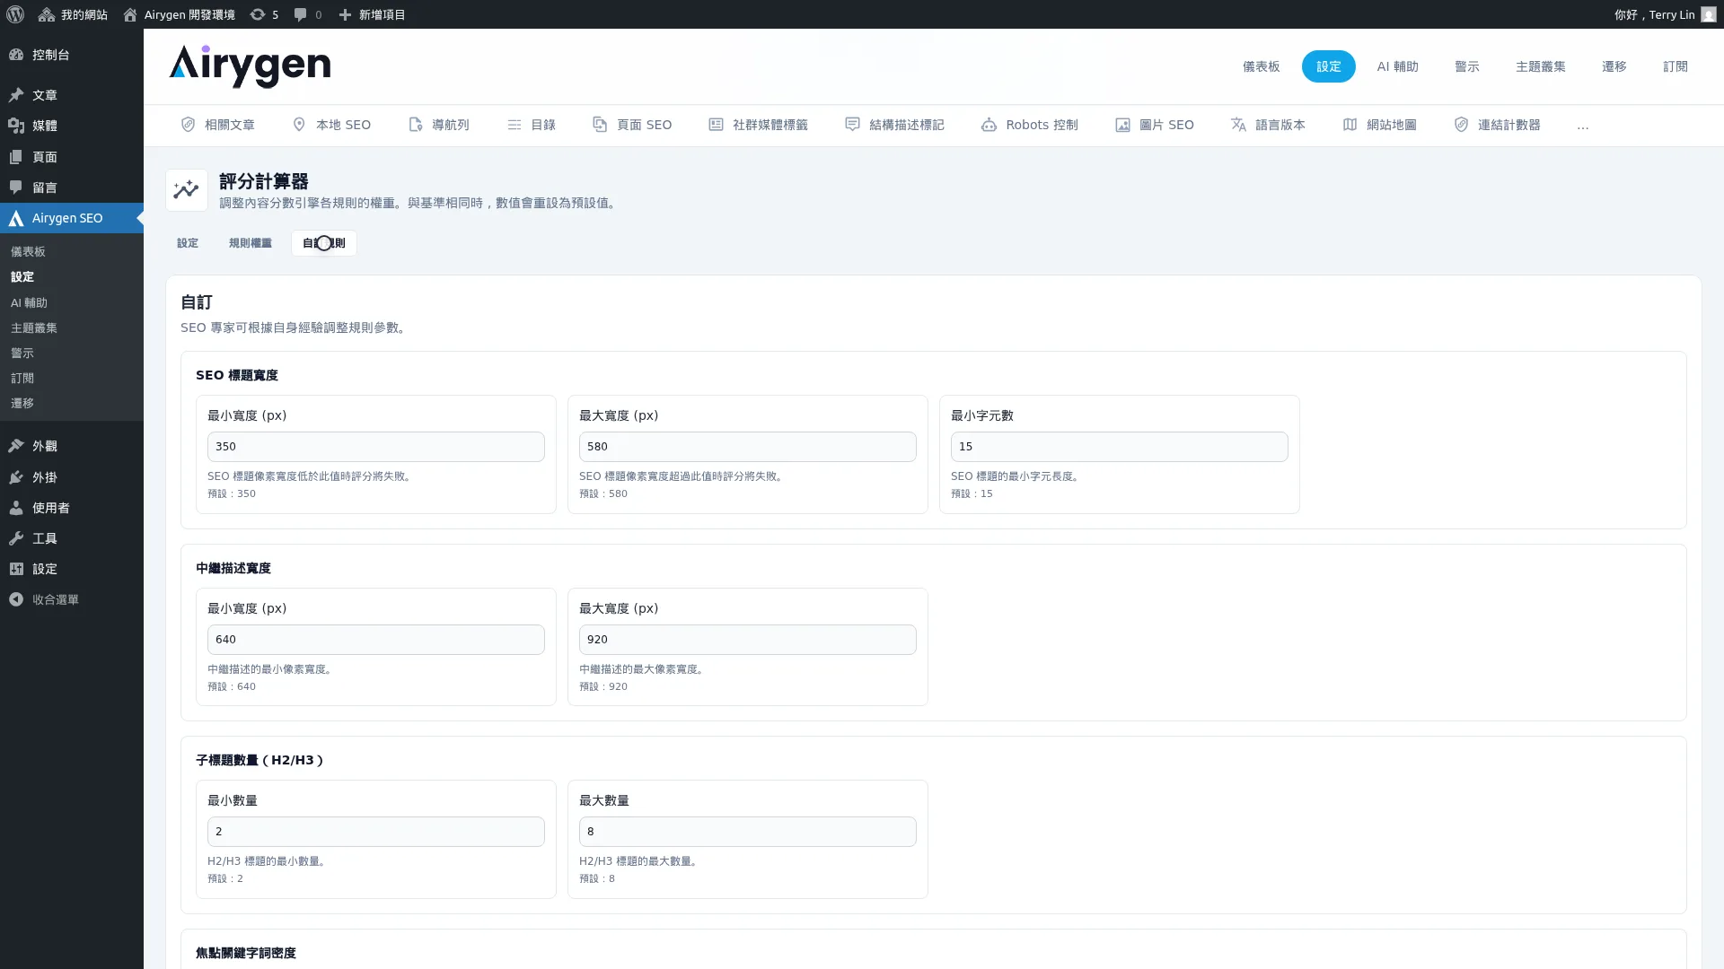Viewport: 1724px width, 969px height.
Task: Click the 語言版本 translate icon
Action: pyautogui.click(x=1238, y=125)
